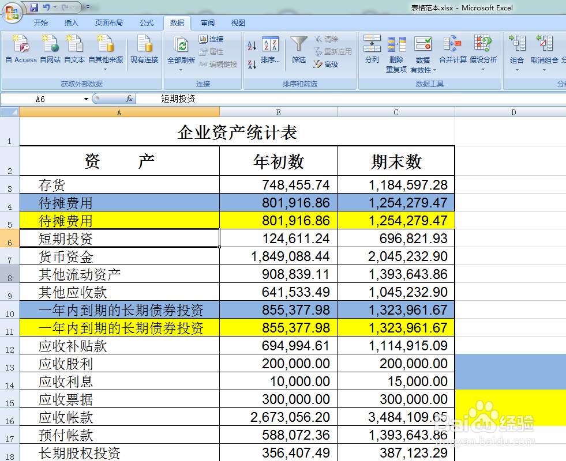566x461 pixels.
Task: Click the header cell 年初数
Action: pyautogui.click(x=278, y=161)
